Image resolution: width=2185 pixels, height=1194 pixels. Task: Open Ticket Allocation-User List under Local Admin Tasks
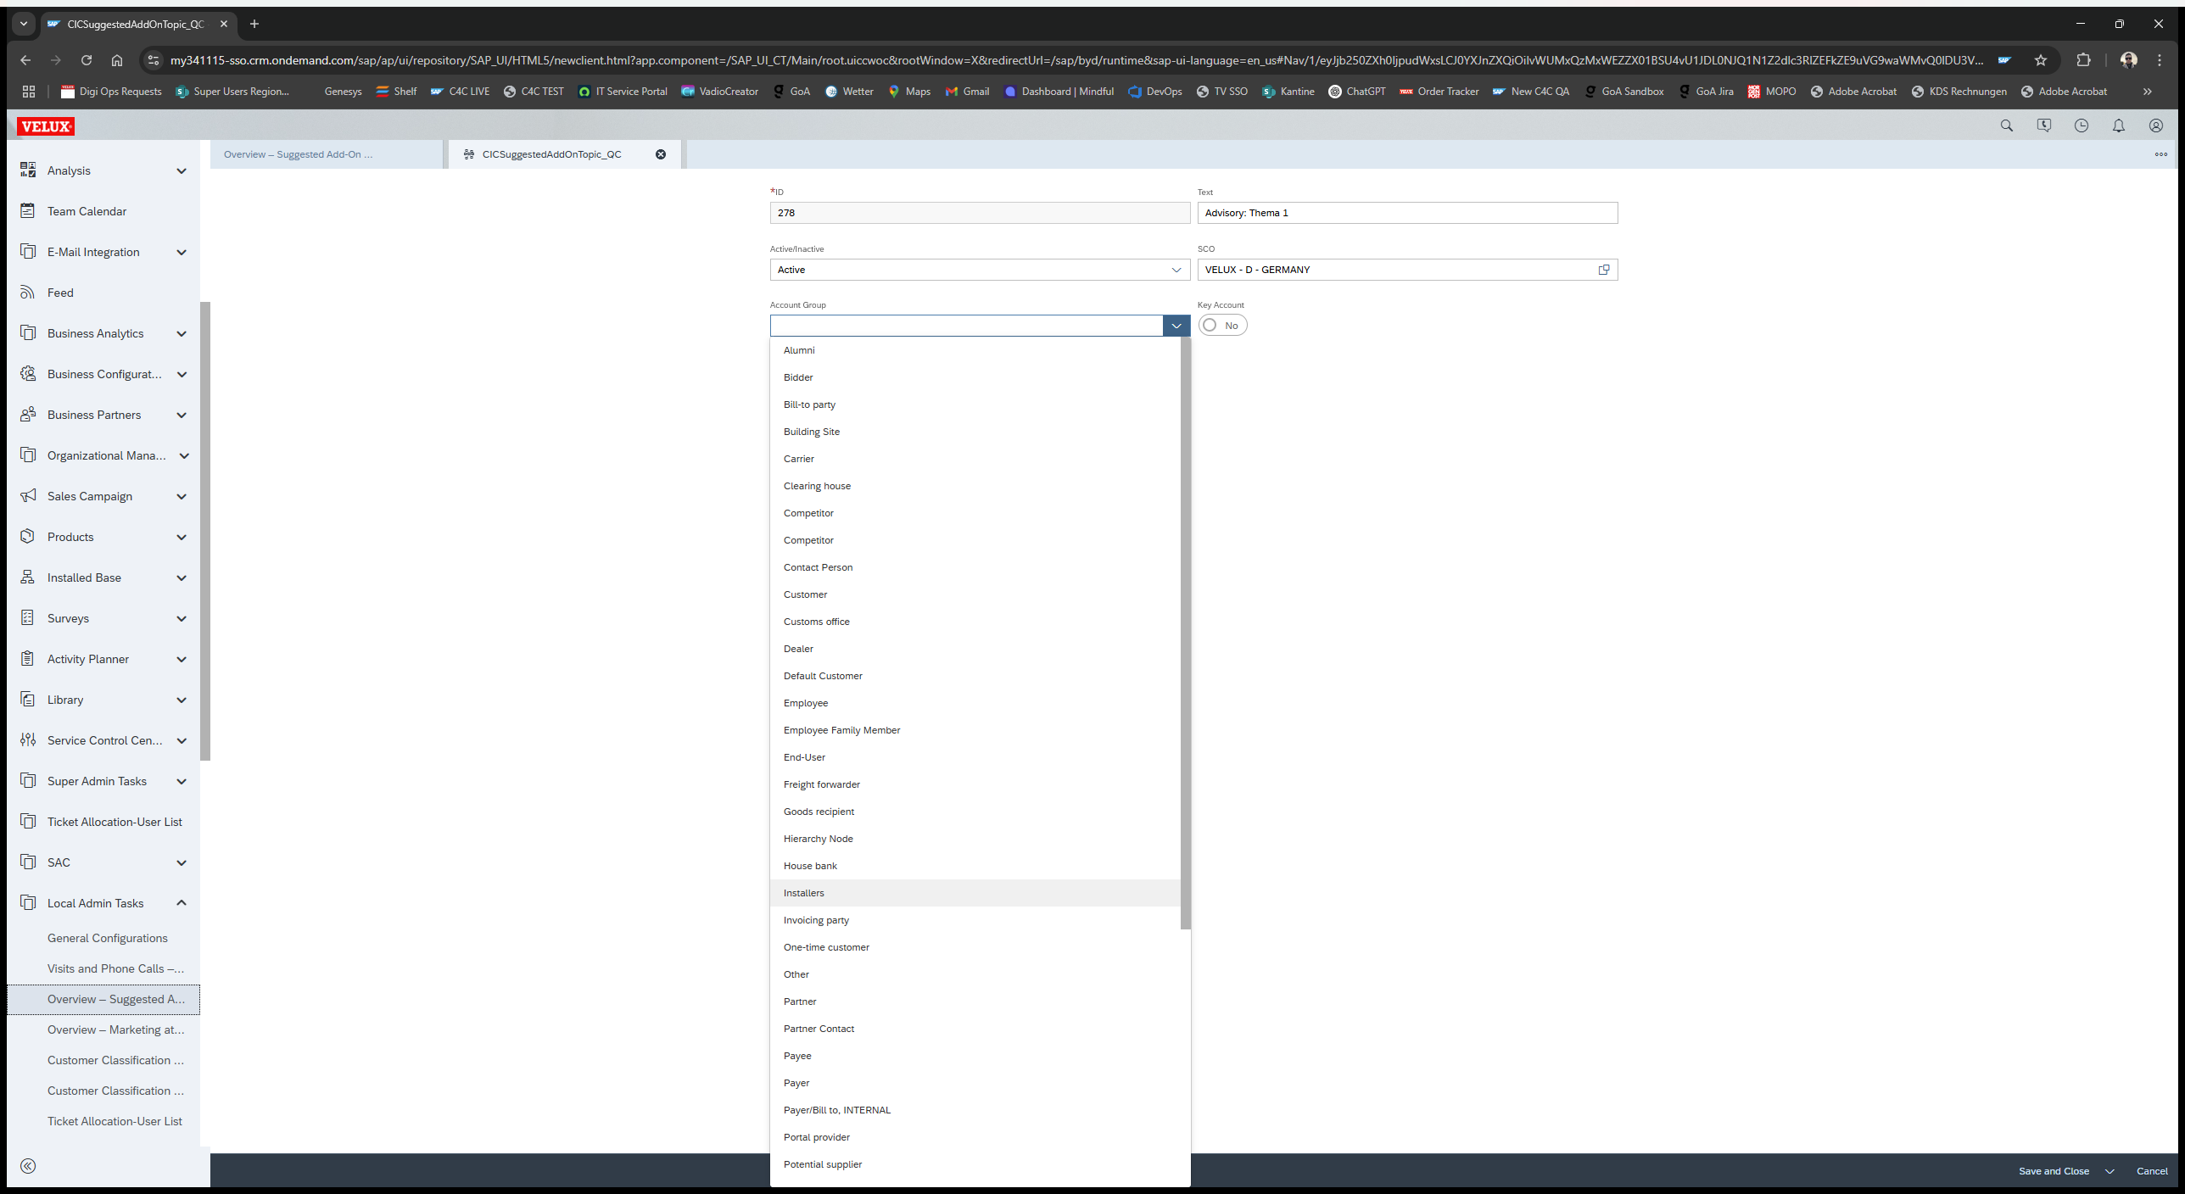point(115,1121)
